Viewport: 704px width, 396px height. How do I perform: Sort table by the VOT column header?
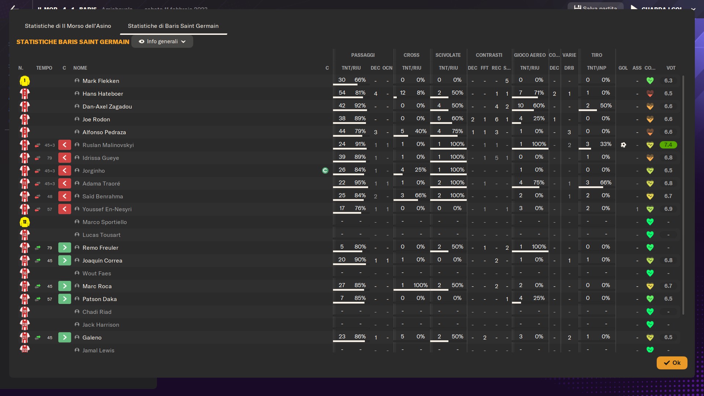(x=671, y=68)
